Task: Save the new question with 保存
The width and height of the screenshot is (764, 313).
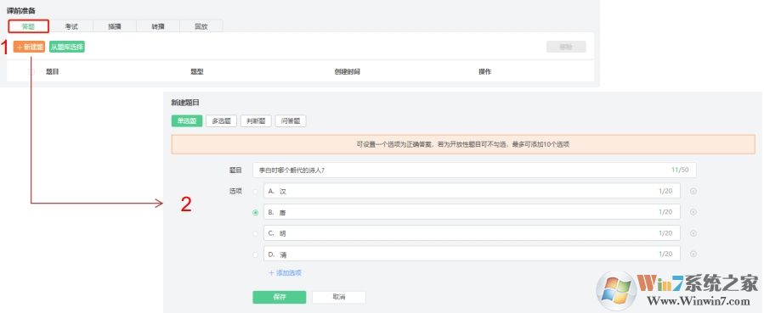Action: pos(280,297)
